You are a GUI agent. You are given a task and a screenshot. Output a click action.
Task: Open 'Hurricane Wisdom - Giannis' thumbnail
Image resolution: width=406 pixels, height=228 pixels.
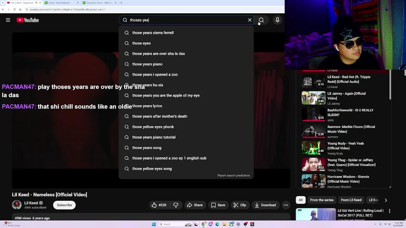tap(313, 181)
